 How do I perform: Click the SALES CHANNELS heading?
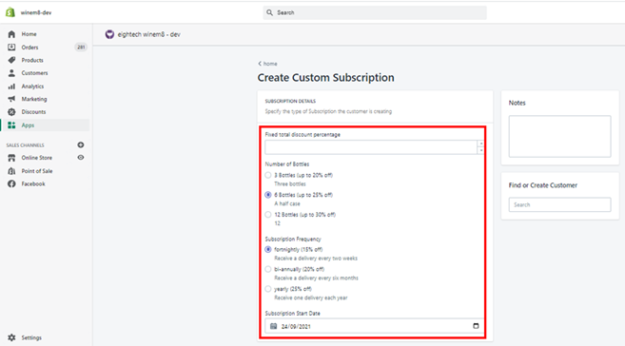tap(25, 145)
